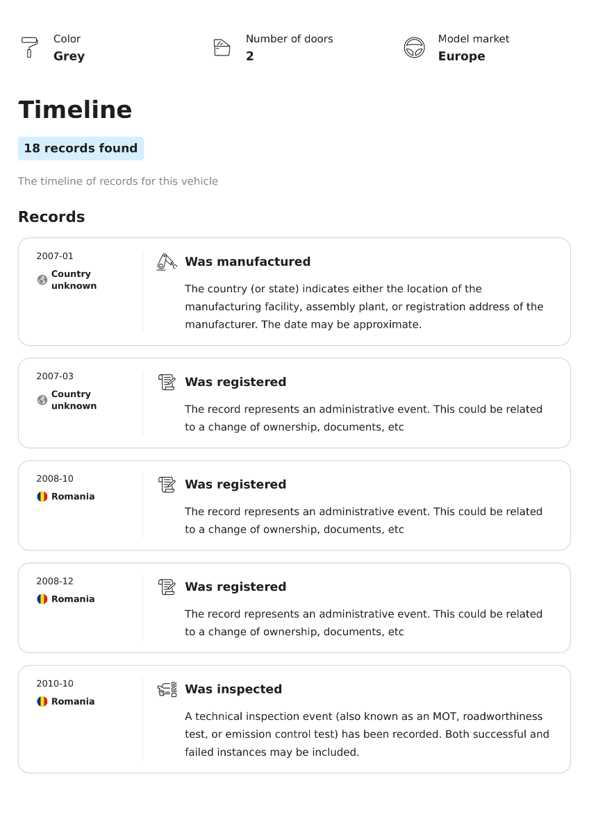Image resolution: width=589 pixels, height=833 pixels.
Task: Click the Romania flag on 2008-10 record
Action: [x=42, y=496]
